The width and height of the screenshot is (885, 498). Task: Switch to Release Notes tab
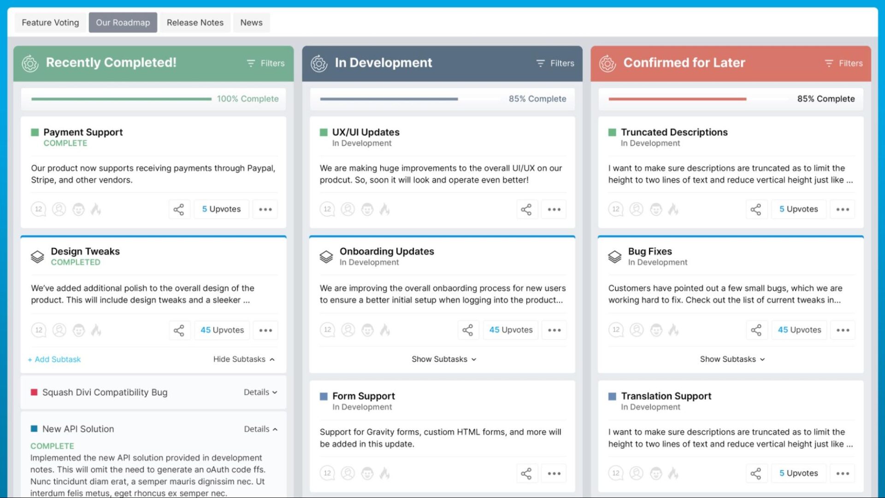[x=195, y=23]
